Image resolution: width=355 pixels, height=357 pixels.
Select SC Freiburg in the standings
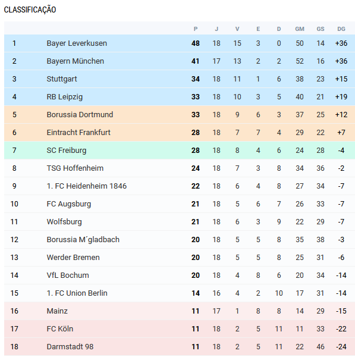coord(67,151)
